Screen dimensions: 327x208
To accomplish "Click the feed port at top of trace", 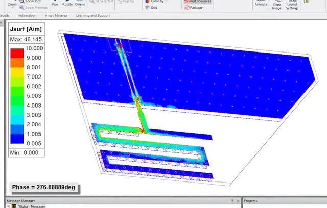I will tap(120, 45).
